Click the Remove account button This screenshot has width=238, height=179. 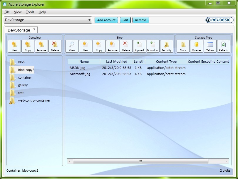point(141,20)
